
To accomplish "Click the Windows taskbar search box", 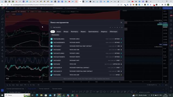I will pyautogui.click(x=17, y=95).
